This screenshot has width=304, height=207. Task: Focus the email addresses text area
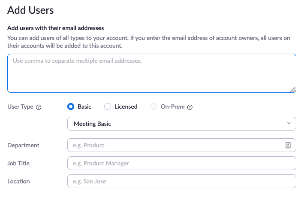[151, 73]
